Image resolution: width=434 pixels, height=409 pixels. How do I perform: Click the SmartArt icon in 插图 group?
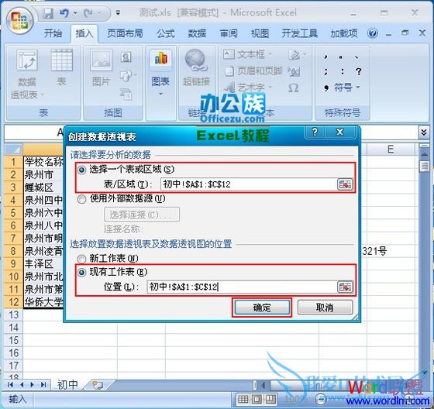pos(126,94)
